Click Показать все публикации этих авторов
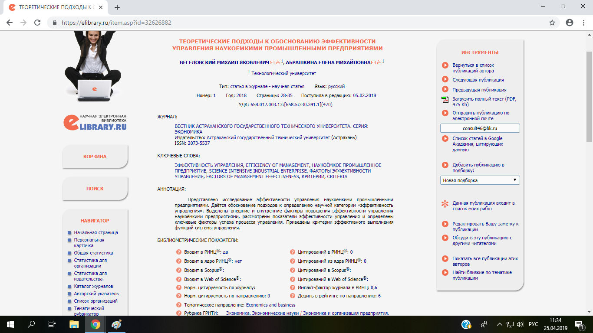593x333 pixels. point(485,261)
